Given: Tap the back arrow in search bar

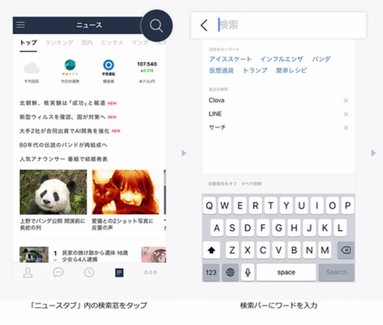Looking at the screenshot, I should pos(204,26).
